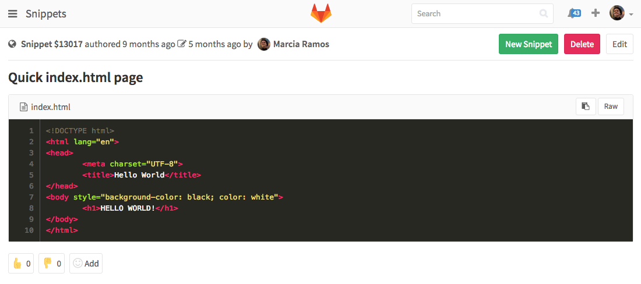Click the GitLab fox logo
Screen dimensions: 641x284
[320, 13]
